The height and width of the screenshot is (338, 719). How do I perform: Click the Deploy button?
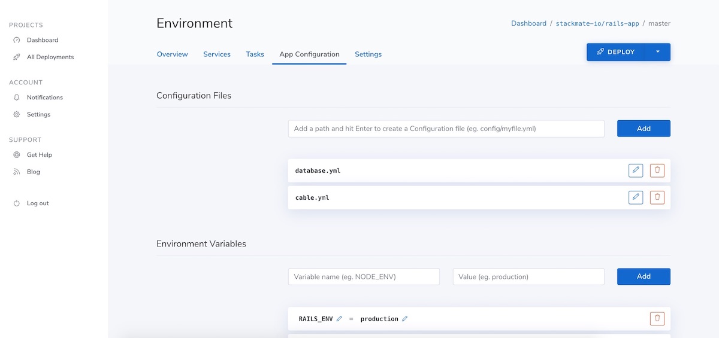point(615,52)
